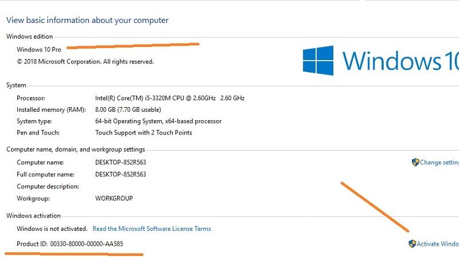Click the 64-bit Operating System type value
Image resolution: width=459 pixels, height=268 pixels.
click(158, 121)
